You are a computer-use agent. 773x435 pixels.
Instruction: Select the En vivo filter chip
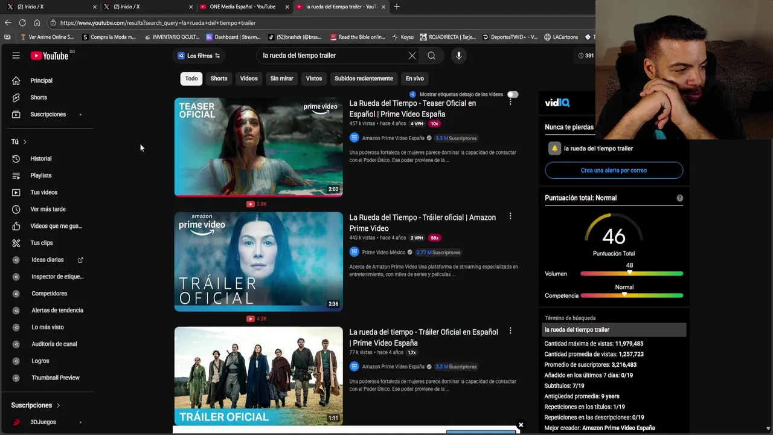(x=415, y=79)
